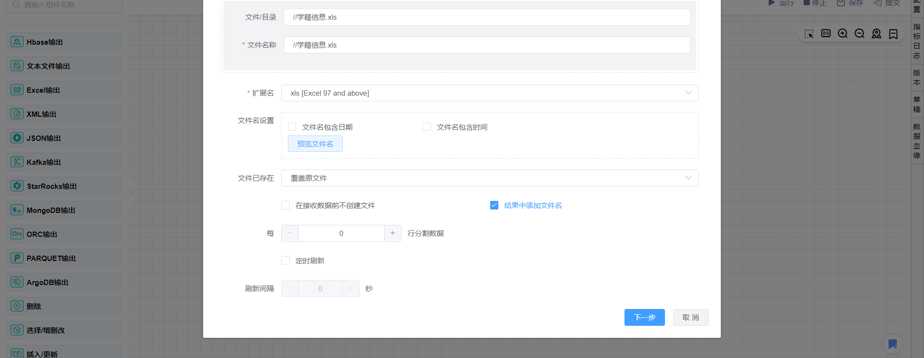Click the Kafka输出 component icon
The width and height of the screenshot is (924, 358).
[x=17, y=162]
